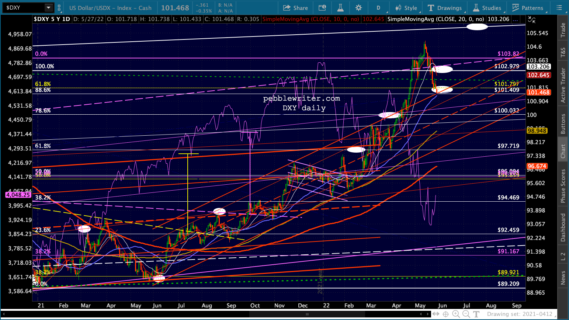The width and height of the screenshot is (569, 320).
Task: Click the $89.209 Fibonacci level label
Action: point(508,284)
